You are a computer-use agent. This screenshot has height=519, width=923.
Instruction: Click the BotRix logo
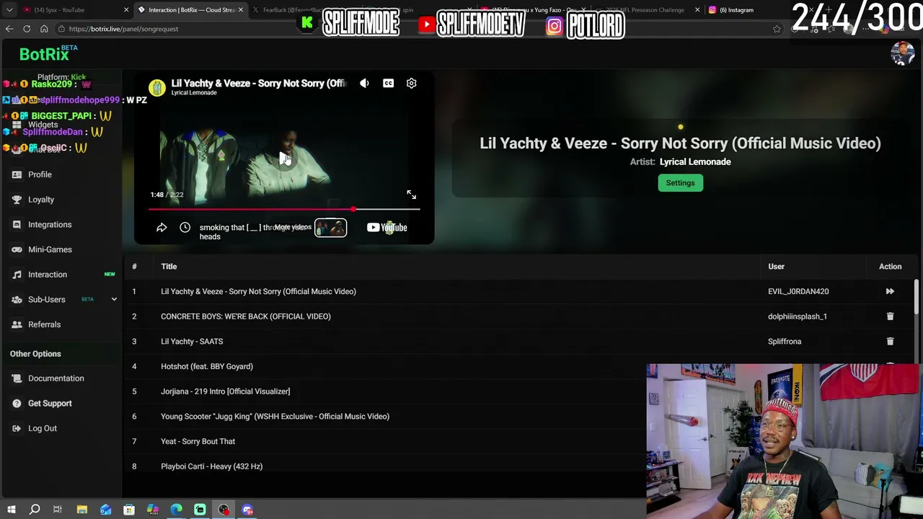(48, 53)
